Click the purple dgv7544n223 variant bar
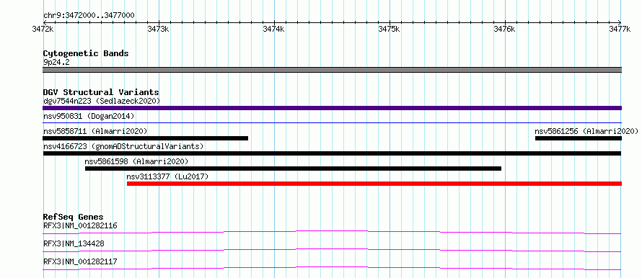The image size is (642, 278). 332,108
